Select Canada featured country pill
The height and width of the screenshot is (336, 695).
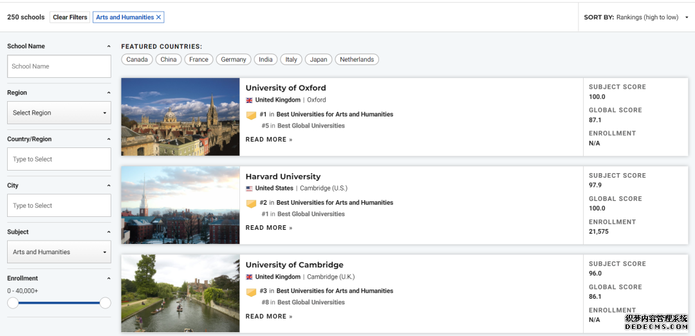coord(137,59)
